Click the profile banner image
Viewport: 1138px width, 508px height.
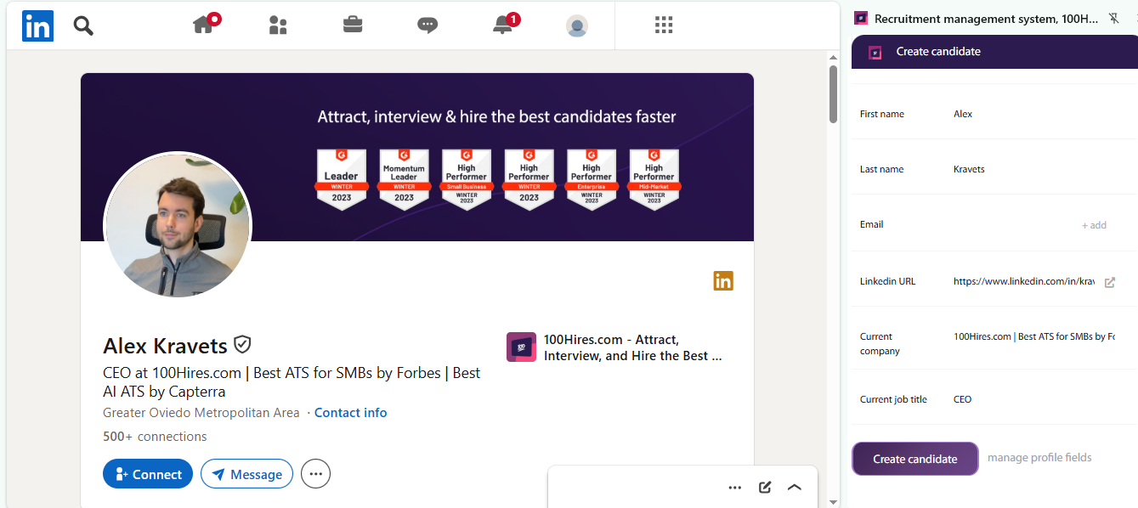click(417, 157)
